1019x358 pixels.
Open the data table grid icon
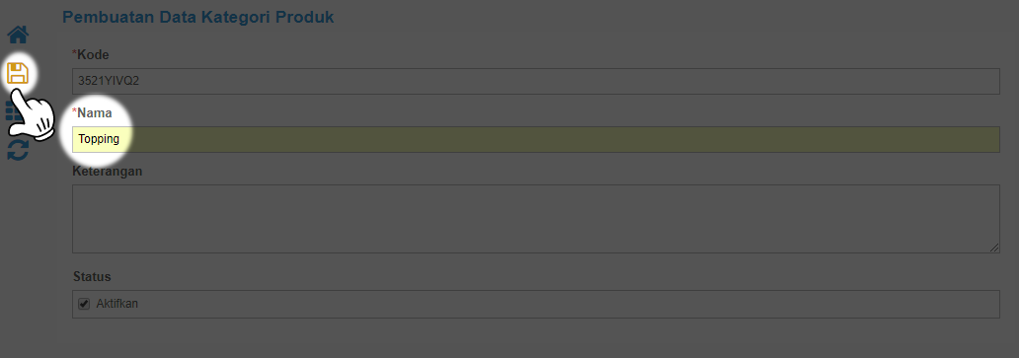pyautogui.click(x=11, y=111)
